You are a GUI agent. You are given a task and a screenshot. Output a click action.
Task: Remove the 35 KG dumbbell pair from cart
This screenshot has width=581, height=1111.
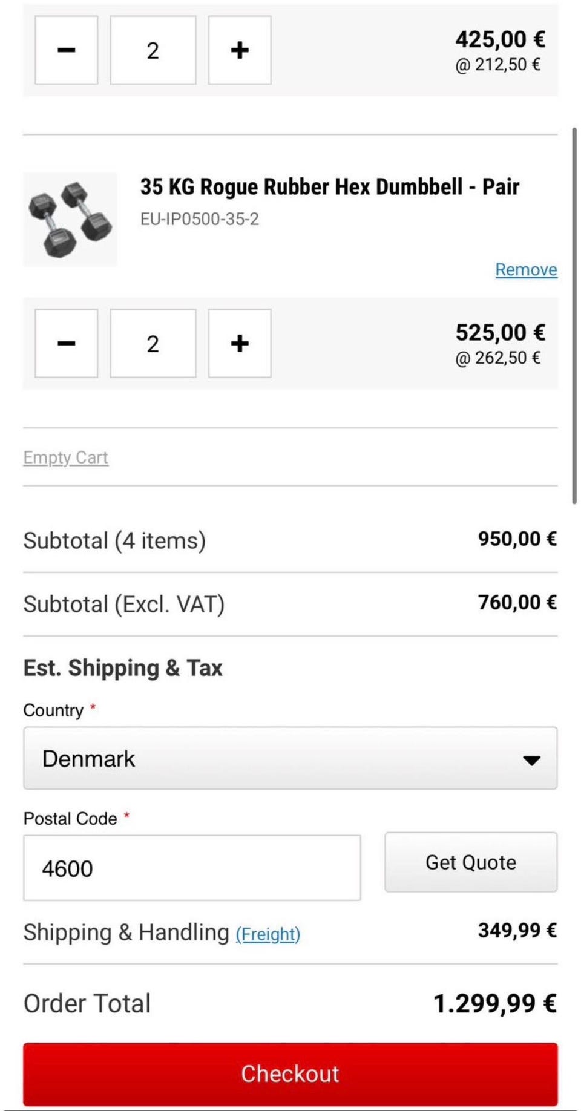coord(526,270)
